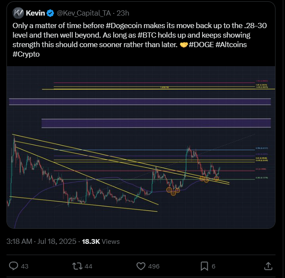This screenshot has height=278, width=285.
Task: Click the handshake emoji in tweet
Action: [184, 45]
